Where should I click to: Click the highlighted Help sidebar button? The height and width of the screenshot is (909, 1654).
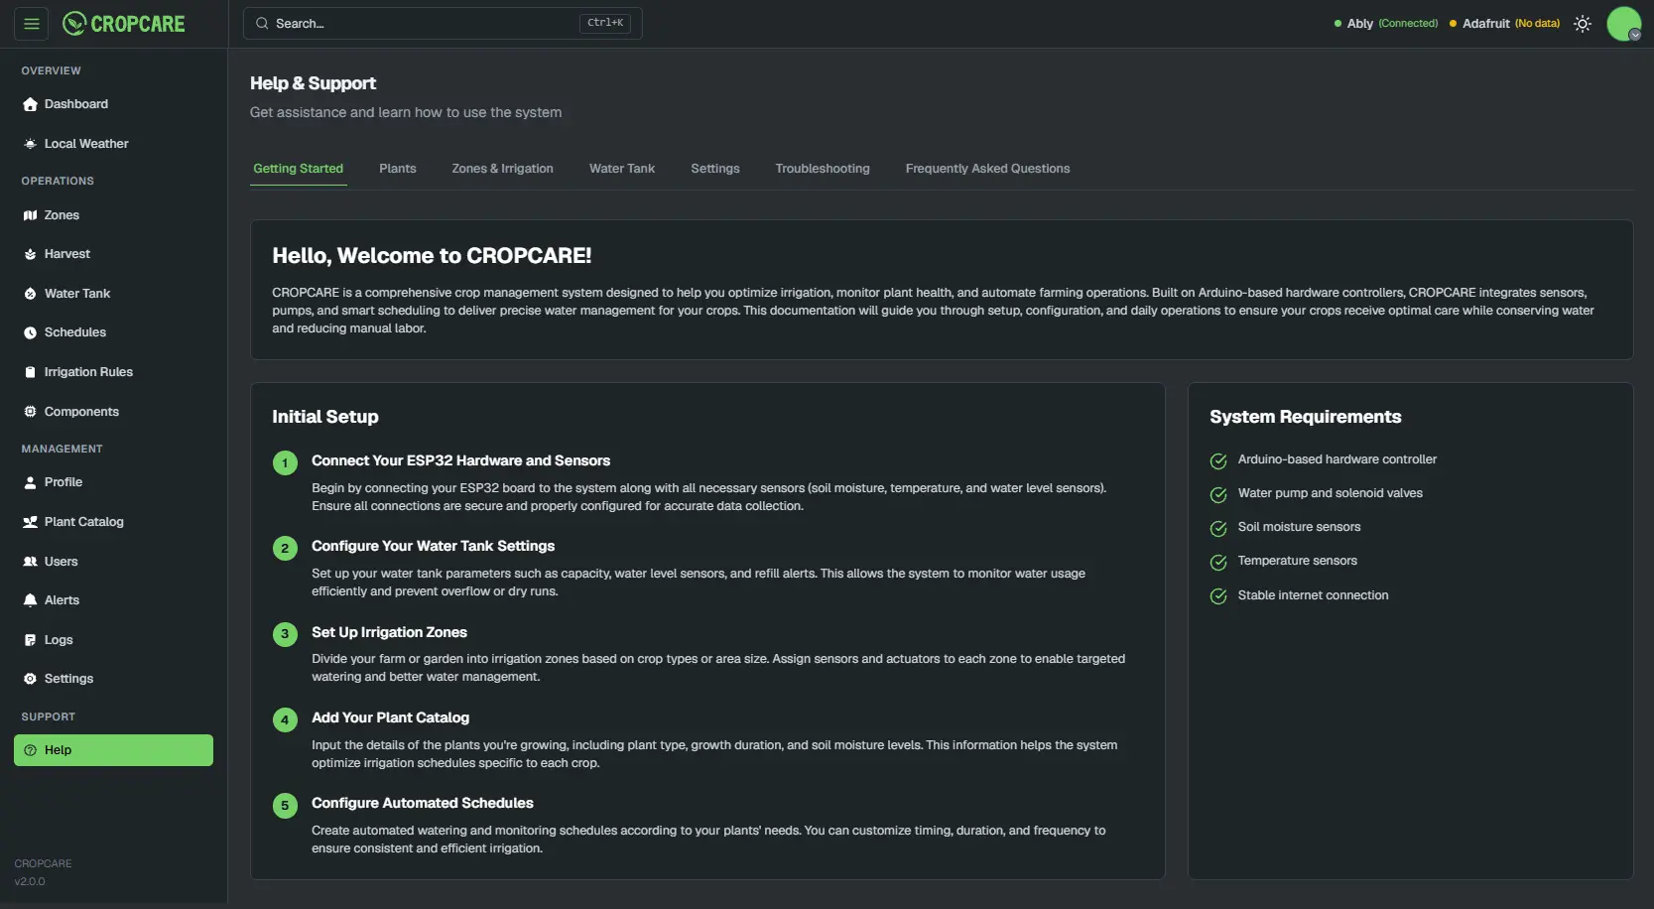click(113, 750)
